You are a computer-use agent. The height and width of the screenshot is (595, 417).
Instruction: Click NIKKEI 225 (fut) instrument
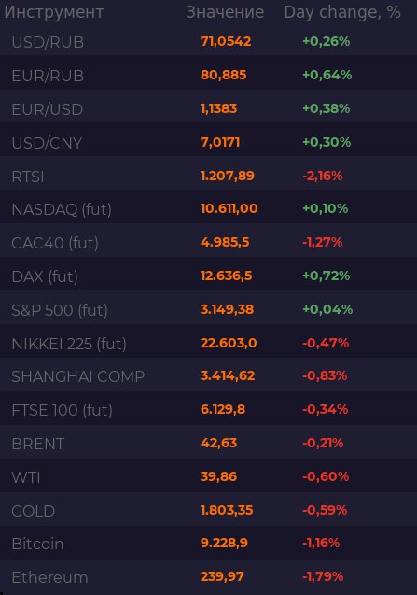click(x=209, y=344)
